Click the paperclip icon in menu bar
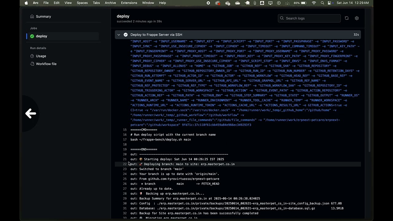 (x=255, y=3)
